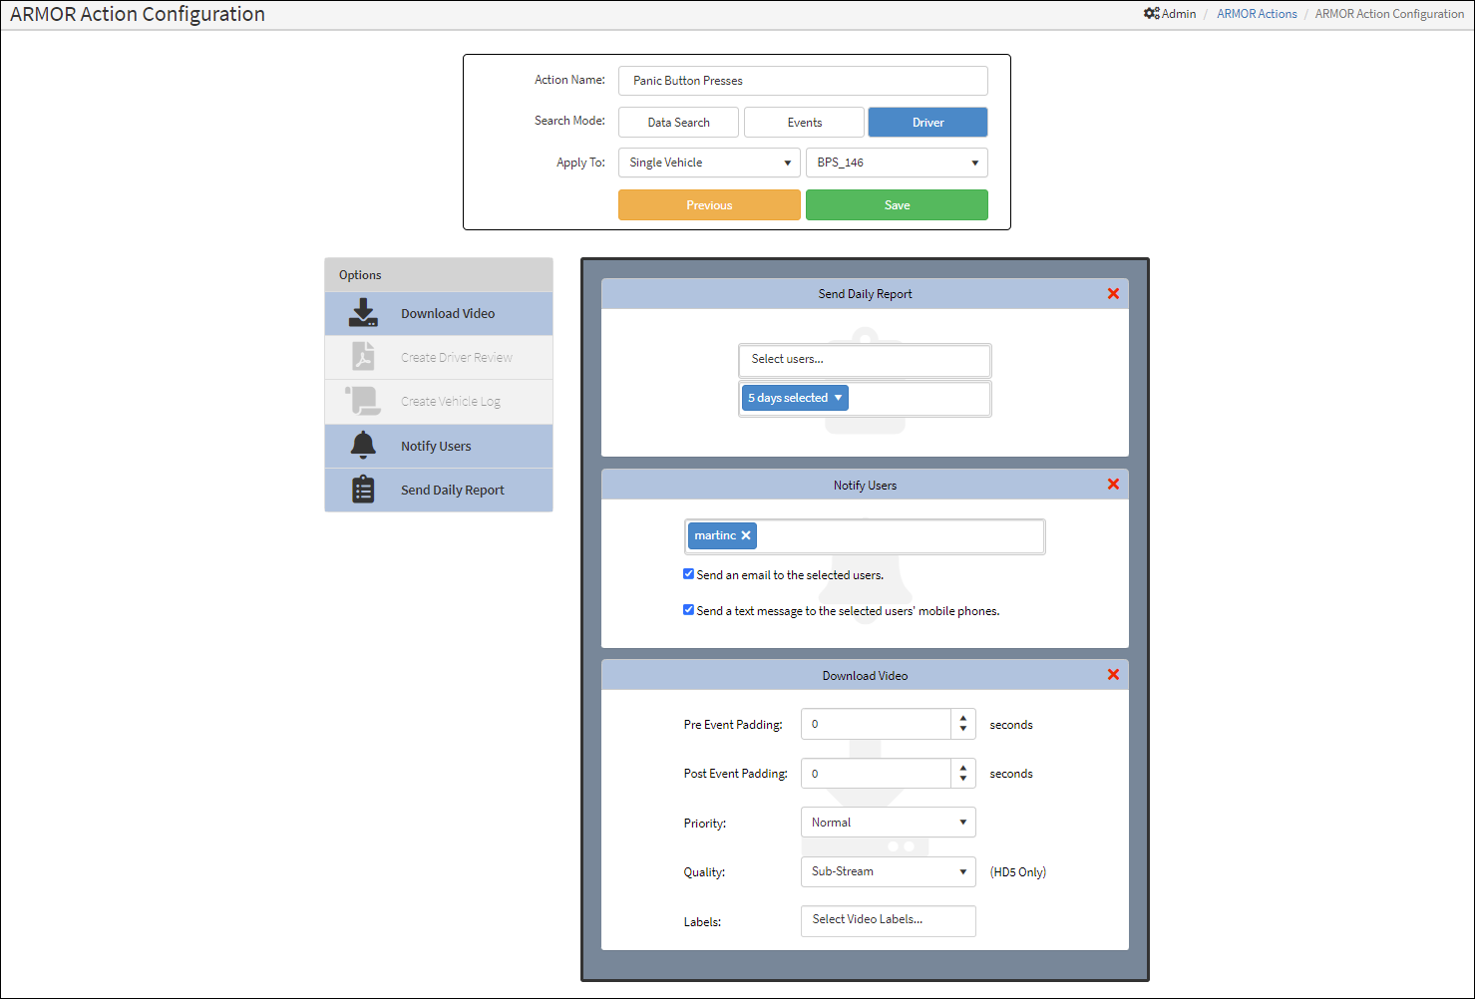Choose Create Vehicle Log option
The height and width of the screenshot is (999, 1475).
click(439, 401)
